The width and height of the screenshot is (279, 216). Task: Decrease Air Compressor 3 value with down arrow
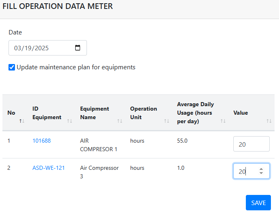261,173
